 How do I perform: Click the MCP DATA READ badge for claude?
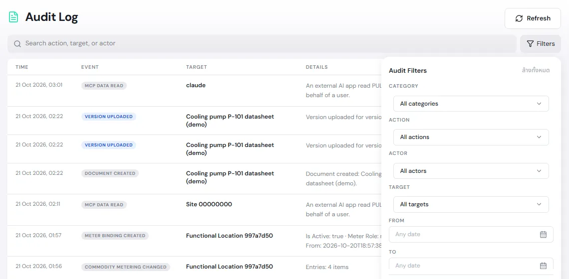104,86
